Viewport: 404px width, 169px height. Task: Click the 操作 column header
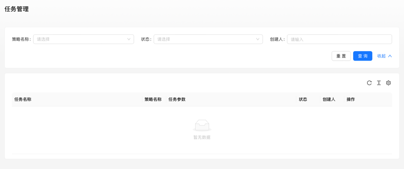click(x=368, y=99)
